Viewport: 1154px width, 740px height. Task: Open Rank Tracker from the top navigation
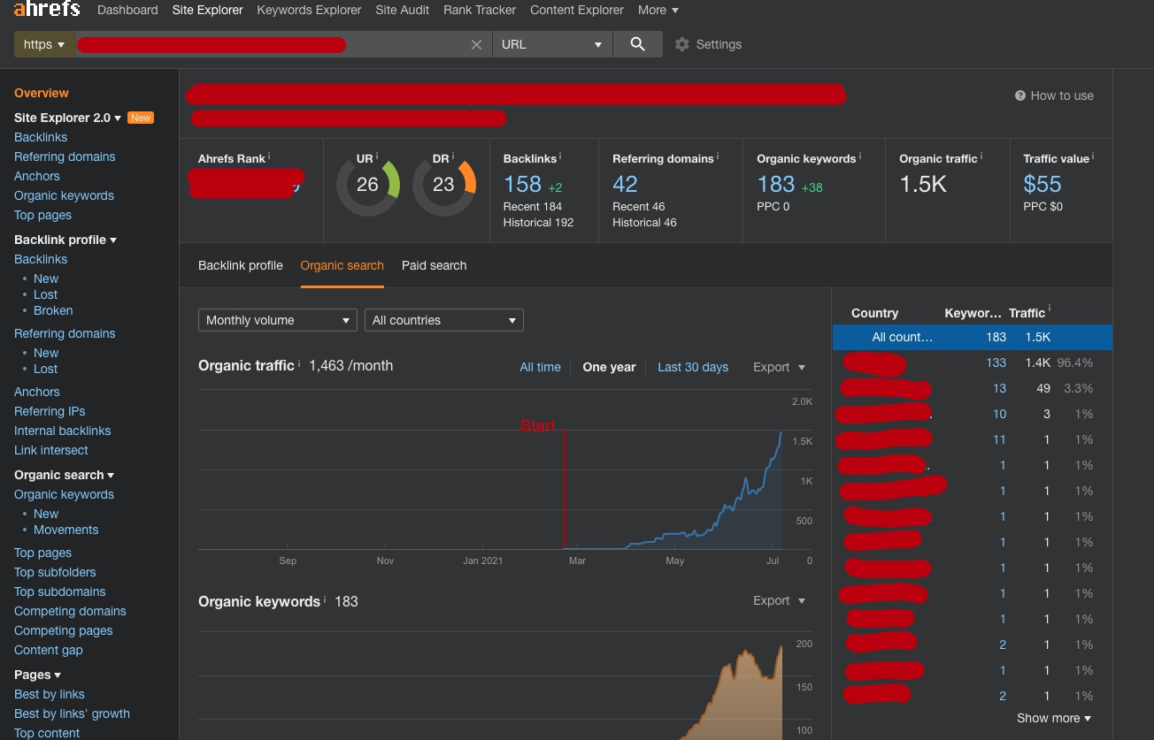pyautogui.click(x=480, y=10)
